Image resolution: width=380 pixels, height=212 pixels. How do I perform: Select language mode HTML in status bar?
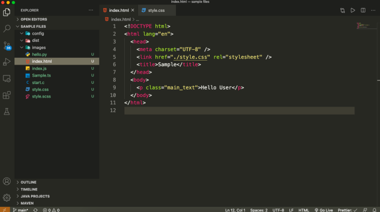[303, 210]
